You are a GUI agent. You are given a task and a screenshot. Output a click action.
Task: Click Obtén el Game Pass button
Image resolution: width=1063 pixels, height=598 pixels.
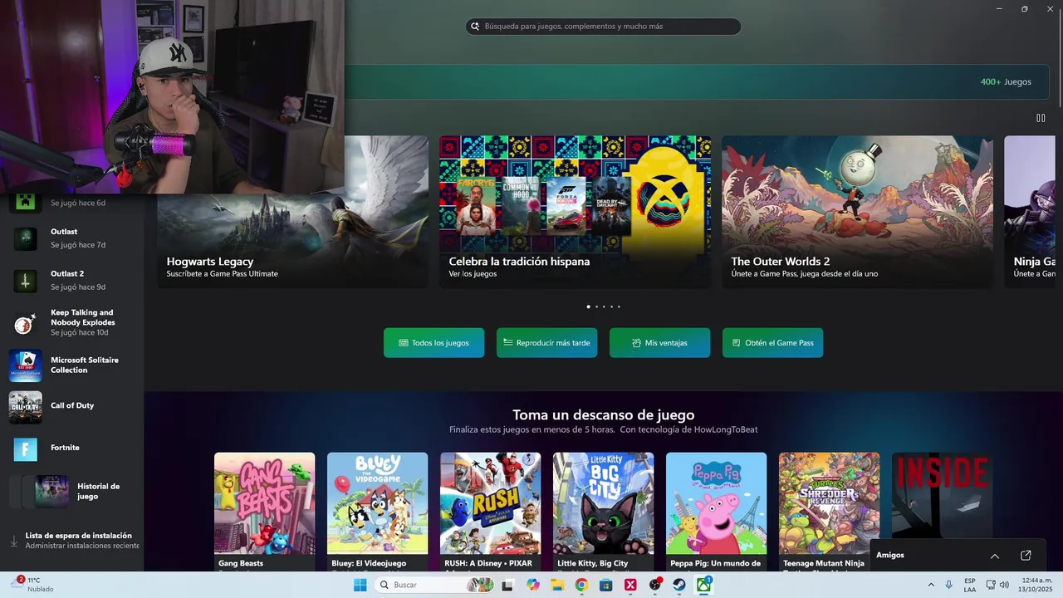tap(772, 343)
